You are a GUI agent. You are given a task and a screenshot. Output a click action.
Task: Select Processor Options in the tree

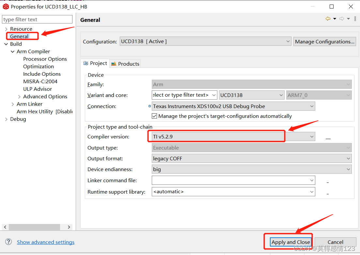coord(45,59)
